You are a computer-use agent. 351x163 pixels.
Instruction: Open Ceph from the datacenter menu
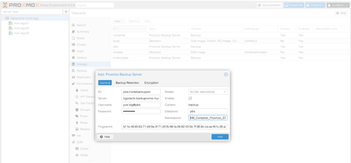coord(80,51)
